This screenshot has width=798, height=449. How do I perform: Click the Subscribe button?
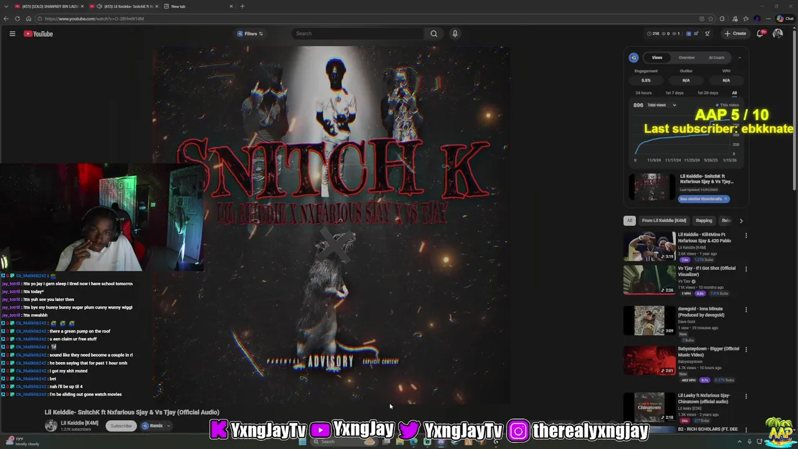121,426
